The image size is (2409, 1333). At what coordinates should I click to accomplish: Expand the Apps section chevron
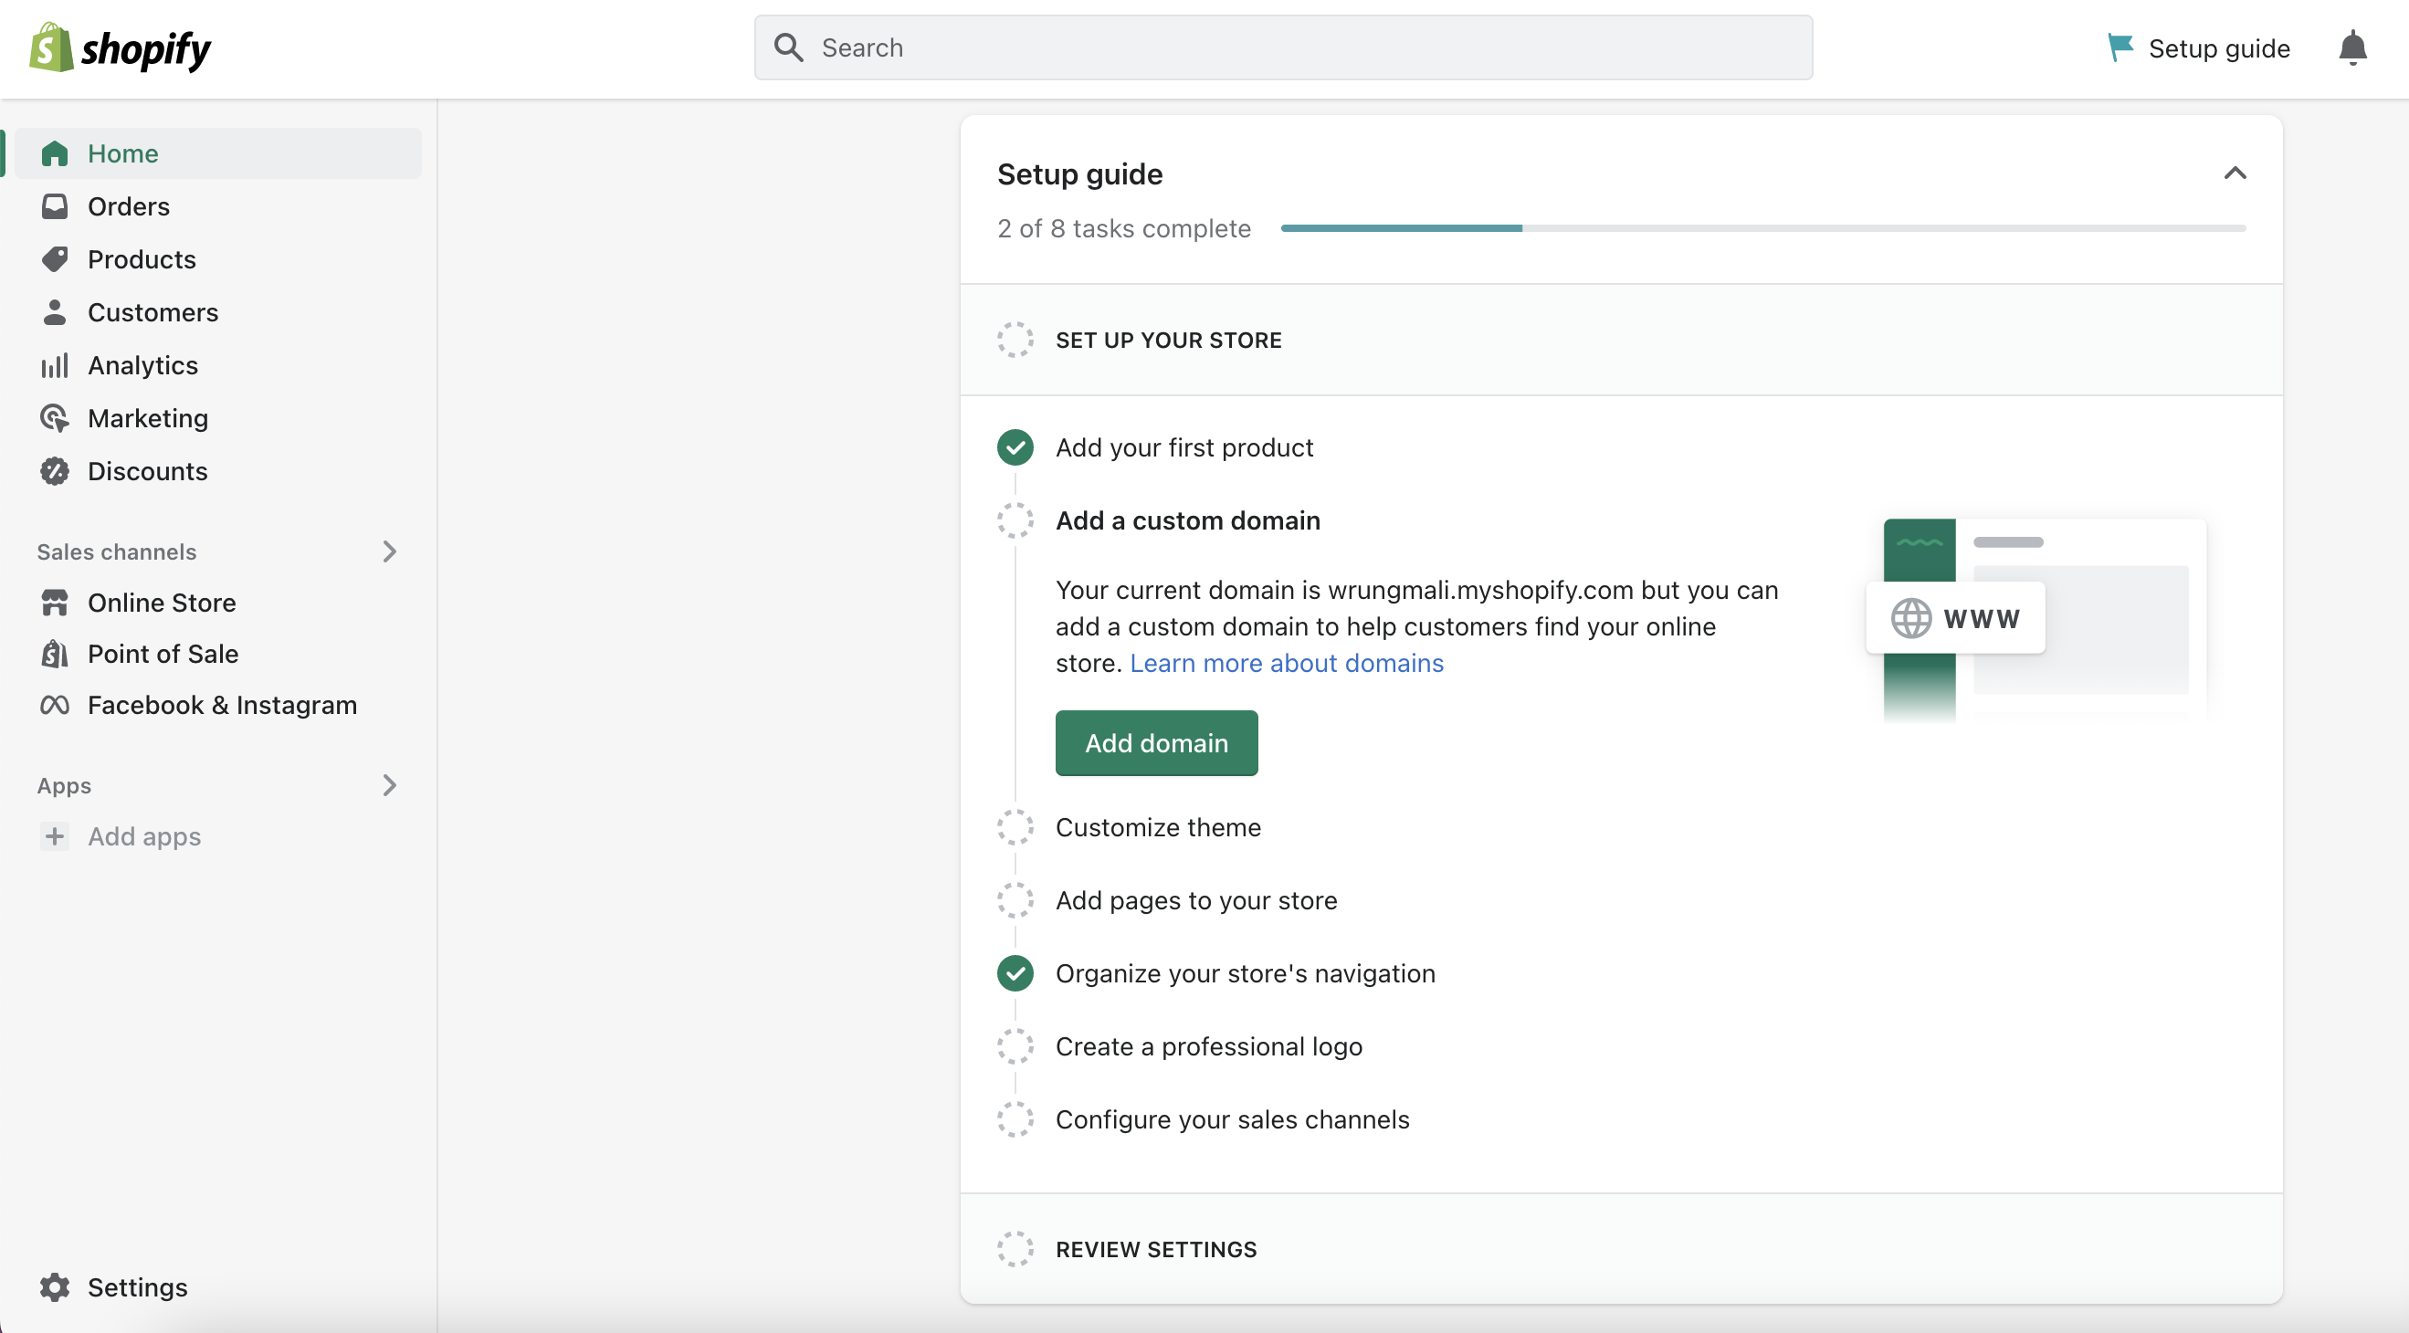390,785
